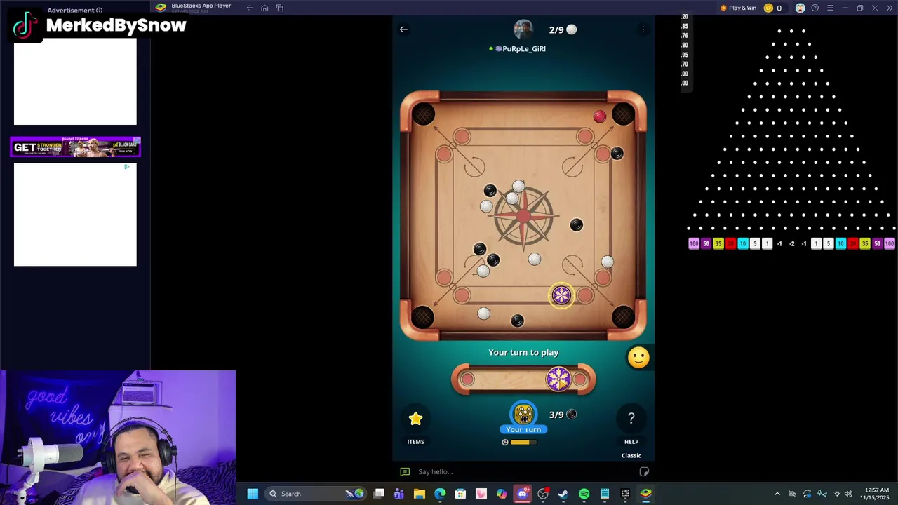The image size is (898, 505).
Task: Open volume control in system tray
Action: [848, 494]
